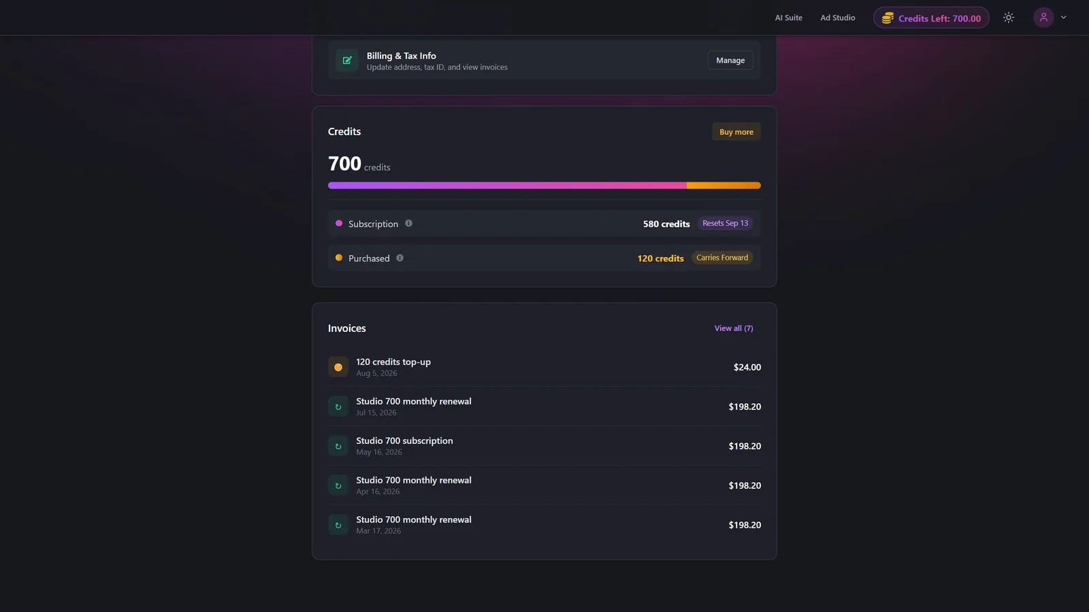Click the Buy more credits button
Screen dimensions: 1089x612
736,132
